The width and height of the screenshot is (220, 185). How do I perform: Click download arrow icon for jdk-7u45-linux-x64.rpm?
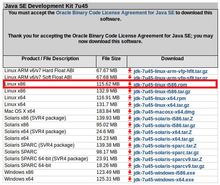click(x=130, y=98)
